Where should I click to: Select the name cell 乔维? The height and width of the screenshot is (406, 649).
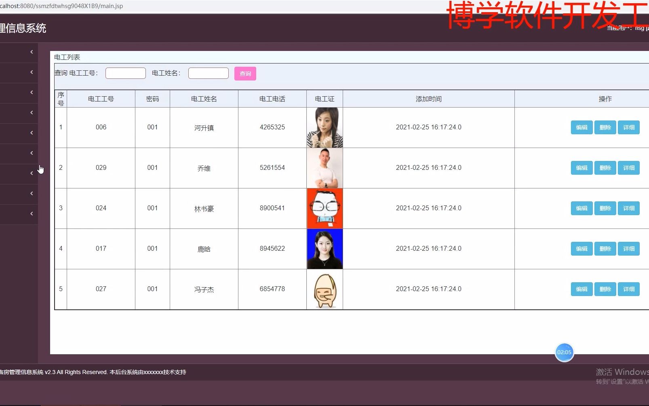(x=204, y=168)
